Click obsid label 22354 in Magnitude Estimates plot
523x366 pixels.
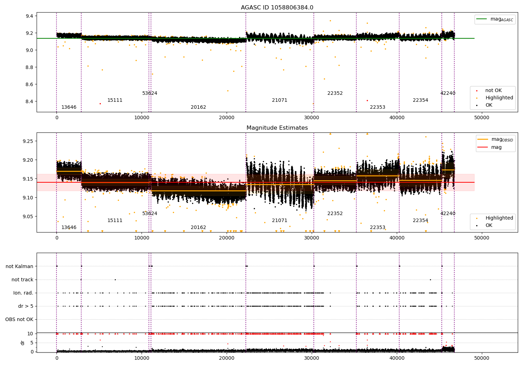tap(420, 220)
